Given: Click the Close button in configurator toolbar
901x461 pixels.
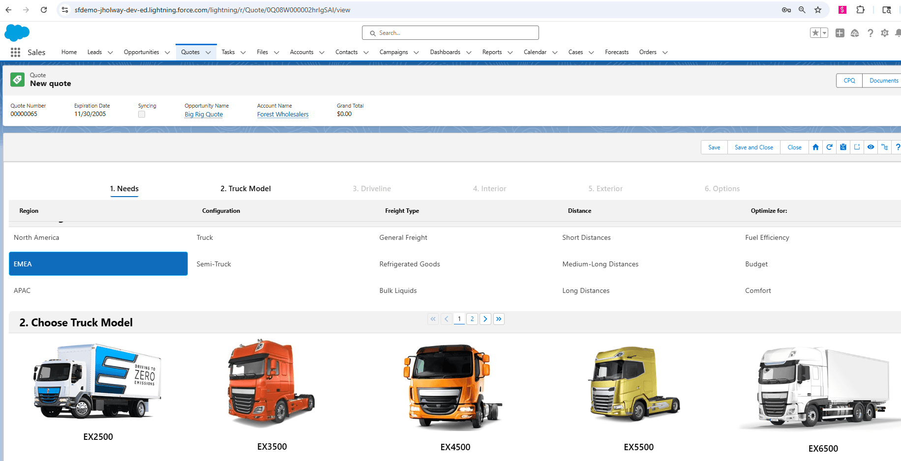Looking at the screenshot, I should point(794,147).
